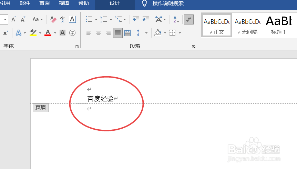Open Asian layout dropdown arrow
The width and height of the screenshot is (297, 169).
pos(165,19)
